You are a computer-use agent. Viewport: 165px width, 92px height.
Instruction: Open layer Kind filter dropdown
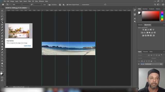(143, 55)
